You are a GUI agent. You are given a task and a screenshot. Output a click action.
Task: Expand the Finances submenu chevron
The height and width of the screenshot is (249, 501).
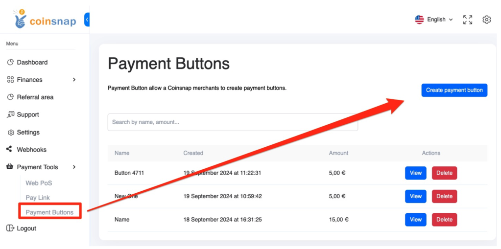tap(74, 79)
